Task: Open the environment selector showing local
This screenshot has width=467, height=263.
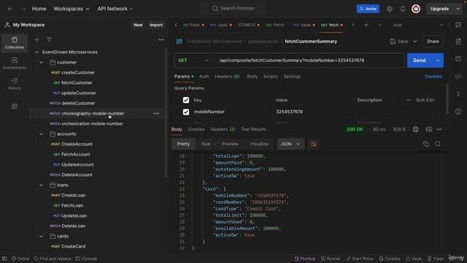Action: [x=418, y=25]
